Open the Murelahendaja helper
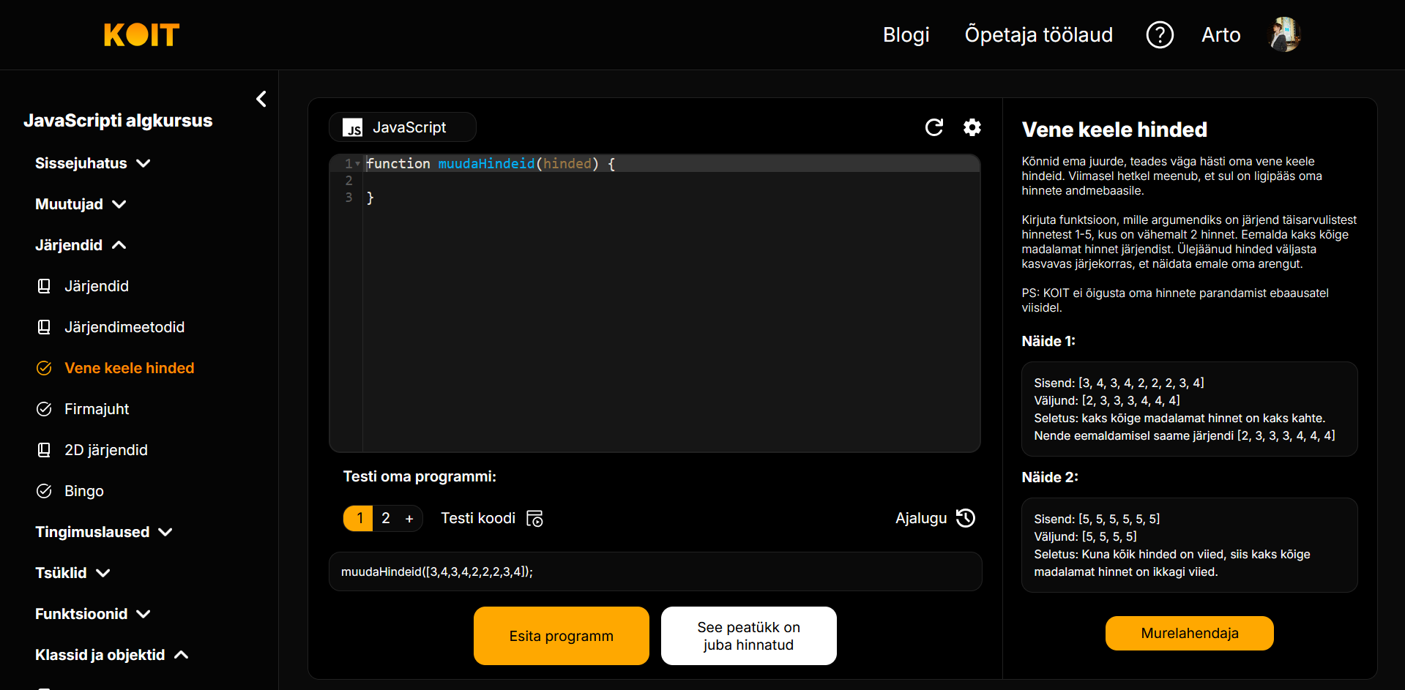The height and width of the screenshot is (690, 1405). click(x=1189, y=633)
